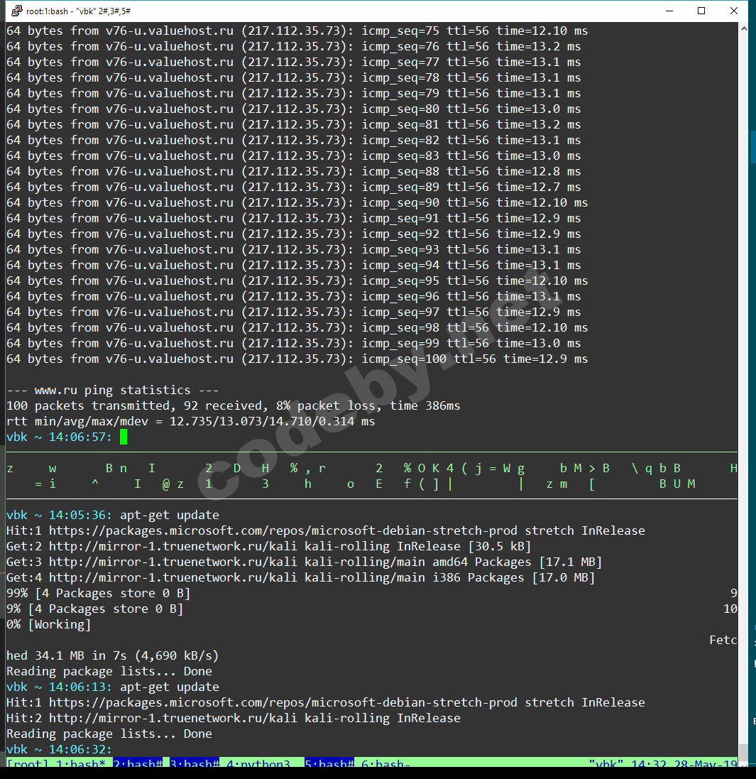The width and height of the screenshot is (756, 779).
Task: Click the scrollbar up arrow
Action: click(x=743, y=29)
